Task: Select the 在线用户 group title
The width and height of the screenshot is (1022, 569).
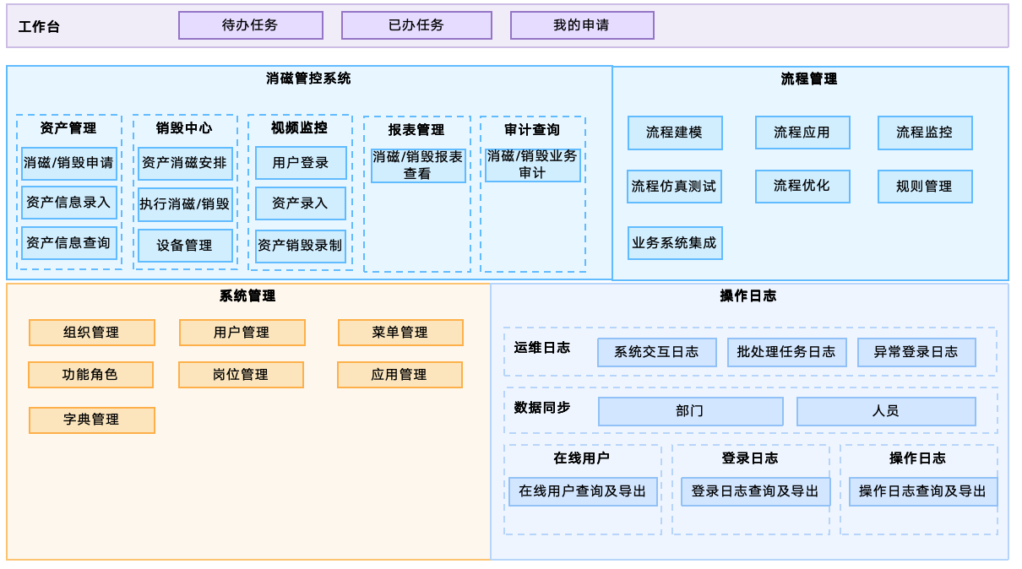Action: pos(582,458)
